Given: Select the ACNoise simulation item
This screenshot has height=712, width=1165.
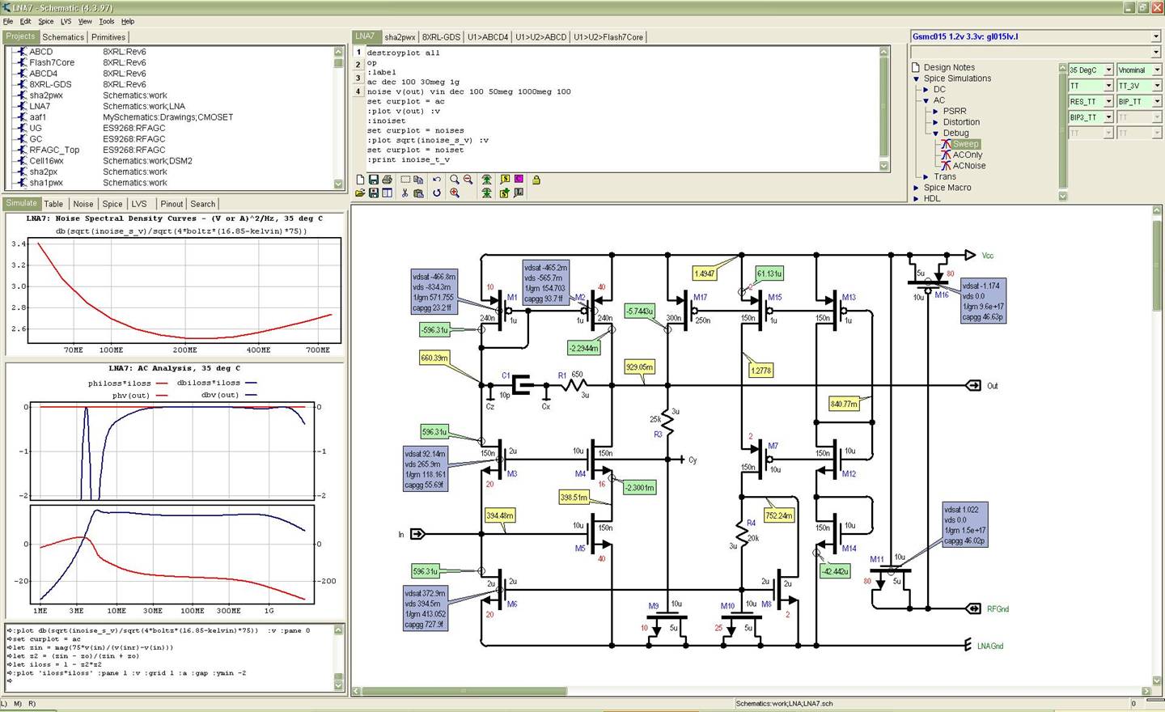Looking at the screenshot, I should (x=968, y=166).
